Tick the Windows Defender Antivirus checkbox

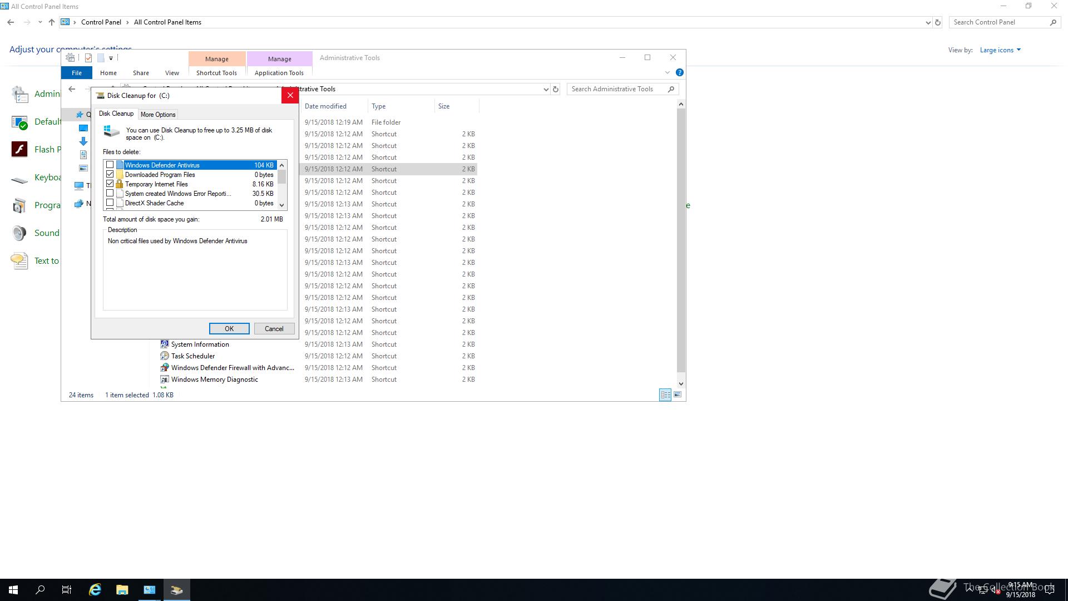click(110, 165)
